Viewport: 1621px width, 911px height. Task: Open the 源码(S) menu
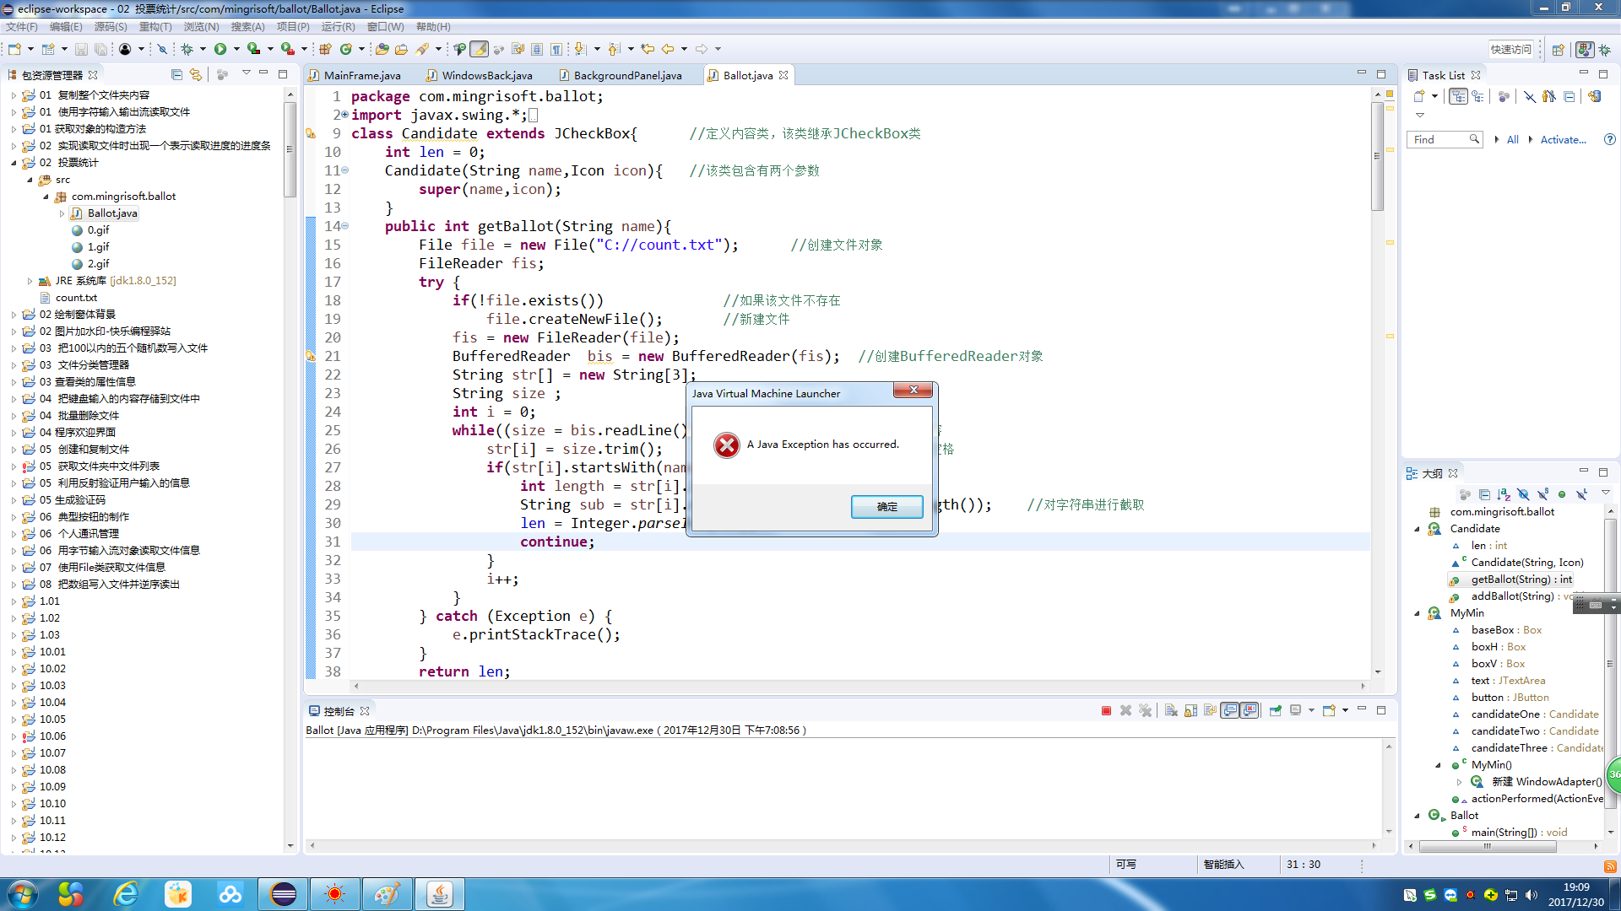point(111,27)
